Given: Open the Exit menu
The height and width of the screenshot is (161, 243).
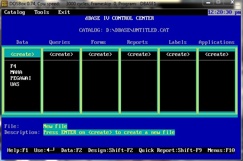Looking at the screenshot, I should pyautogui.click(x=64, y=12).
